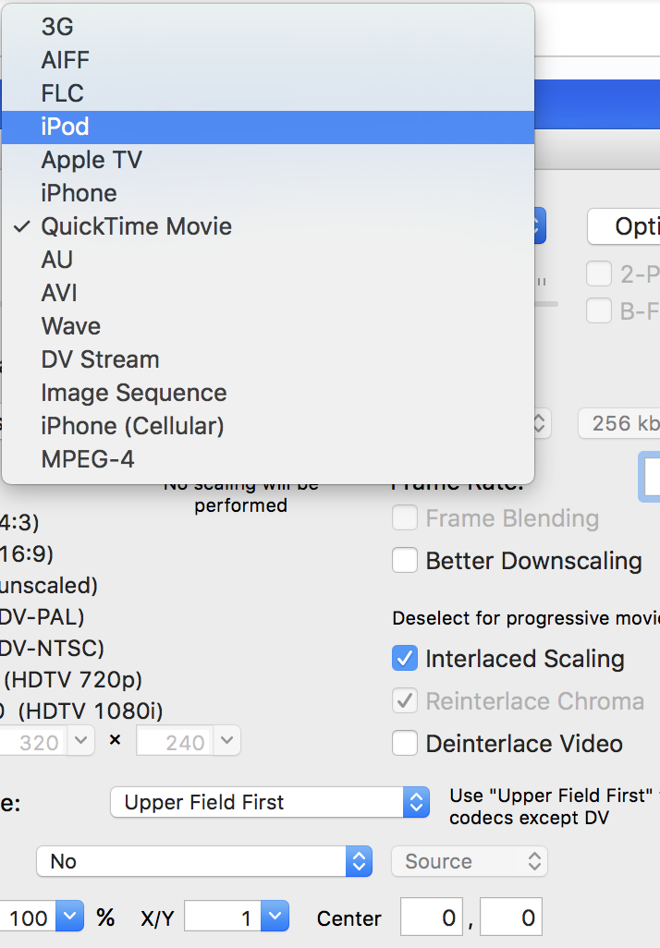The width and height of the screenshot is (660, 948).
Task: Click the Options button
Action: 624,226
